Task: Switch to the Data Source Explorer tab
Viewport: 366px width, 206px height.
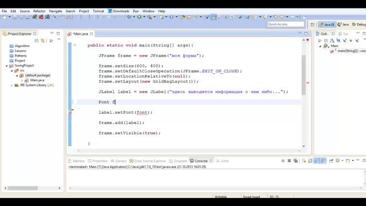Action: point(148,161)
